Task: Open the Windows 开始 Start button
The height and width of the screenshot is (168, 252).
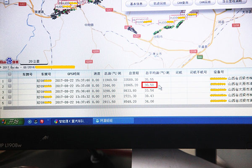Action: (x=10, y=122)
